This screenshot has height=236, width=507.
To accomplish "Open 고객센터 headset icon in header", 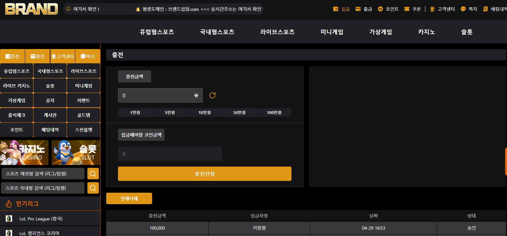I will pyautogui.click(x=432, y=9).
